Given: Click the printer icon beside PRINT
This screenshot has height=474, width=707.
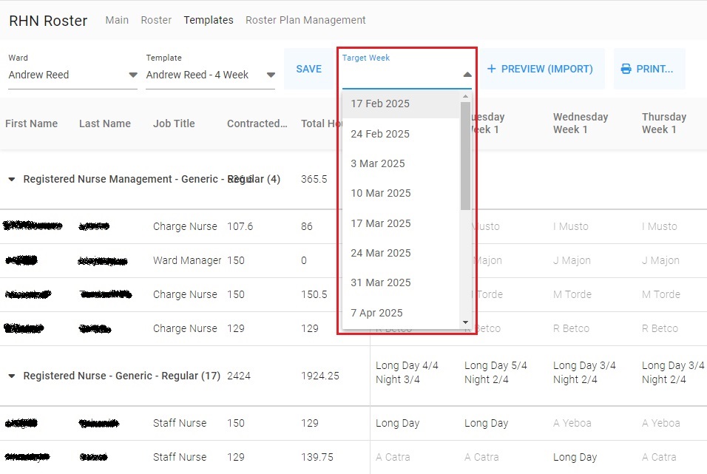Looking at the screenshot, I should pos(626,69).
